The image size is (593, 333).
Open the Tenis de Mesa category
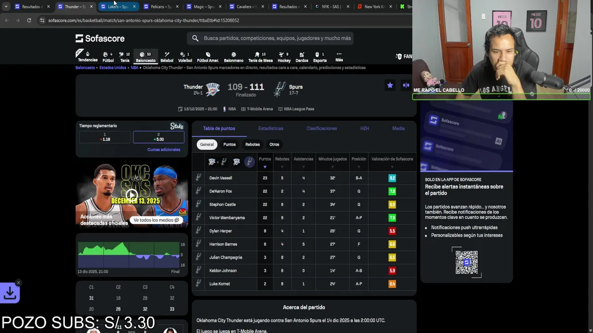click(260, 57)
